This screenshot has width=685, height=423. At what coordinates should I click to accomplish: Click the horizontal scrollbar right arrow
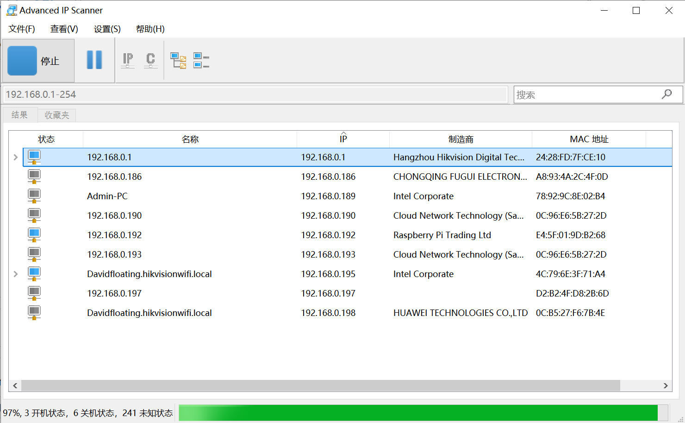(x=666, y=385)
